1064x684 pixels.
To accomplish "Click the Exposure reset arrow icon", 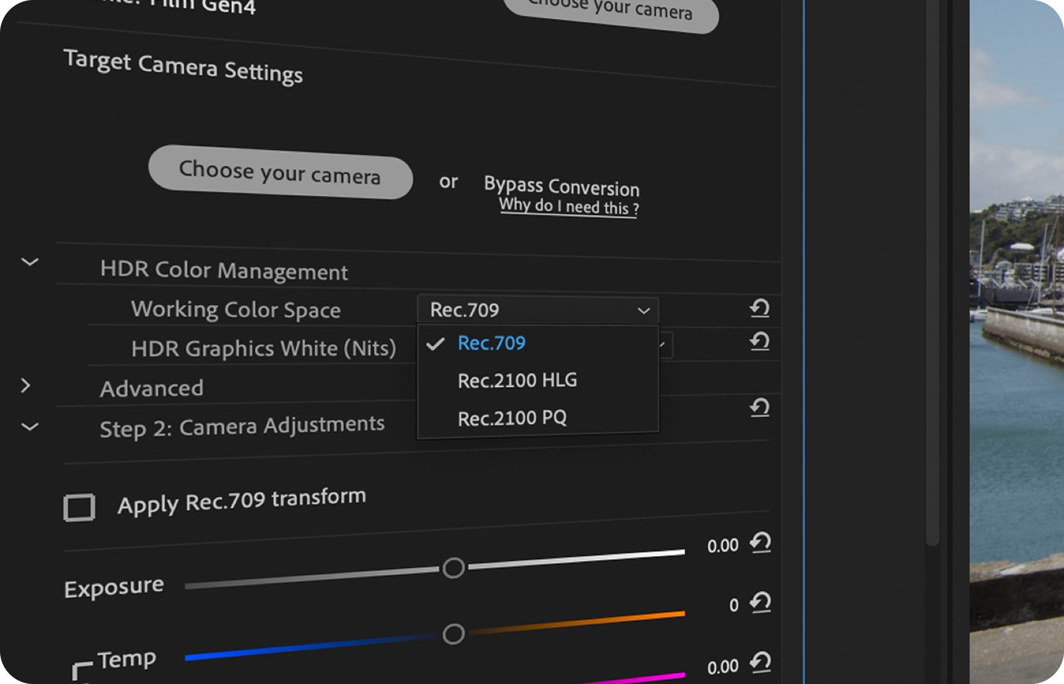I will pos(760,543).
